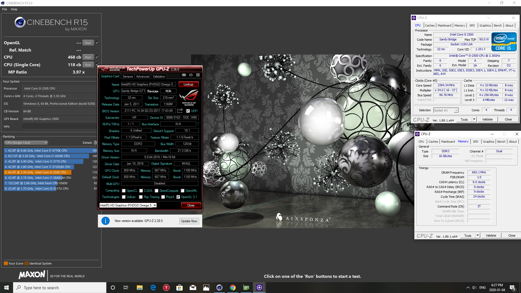Click Validate in the lower CPU-Z window
Screen dimensions: 521x293
click(491, 235)
